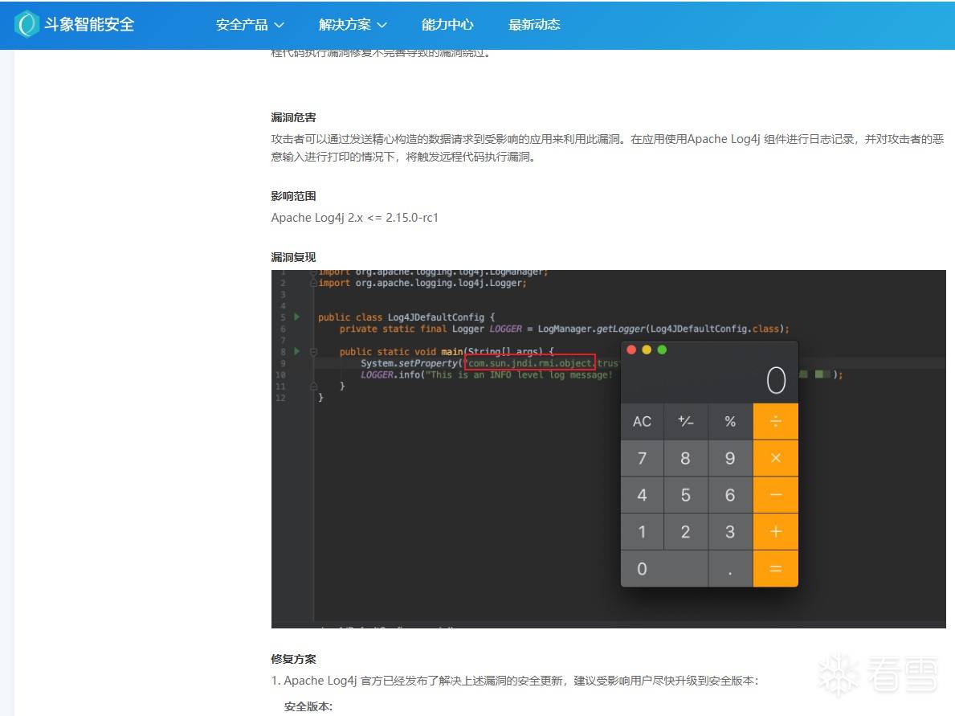Screen dimensions: 955x716
Task: Click the 5 key on the calculator
Action: [x=686, y=495]
